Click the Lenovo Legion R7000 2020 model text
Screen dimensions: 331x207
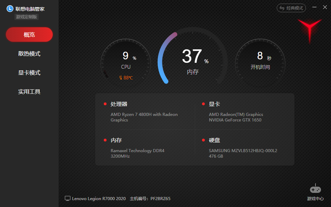pos(99,199)
